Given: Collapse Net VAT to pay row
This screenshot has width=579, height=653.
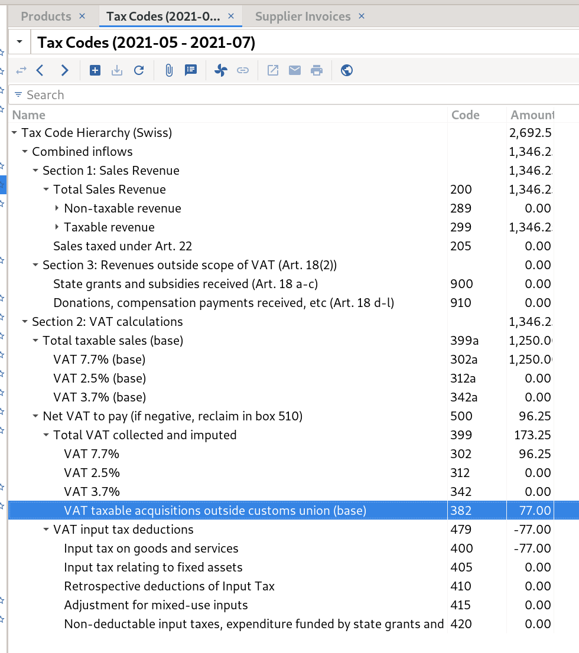Looking at the screenshot, I should tap(35, 416).
